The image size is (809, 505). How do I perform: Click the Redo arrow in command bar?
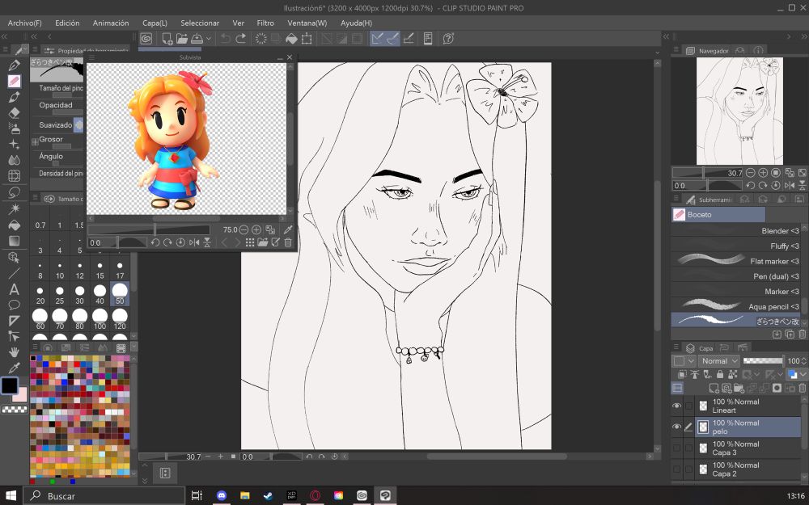241,39
